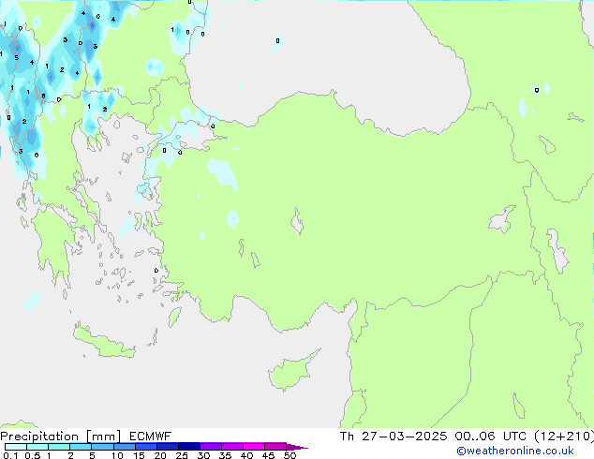
Task: Click the 1–2 mm legend swatch
Action: pos(59,447)
